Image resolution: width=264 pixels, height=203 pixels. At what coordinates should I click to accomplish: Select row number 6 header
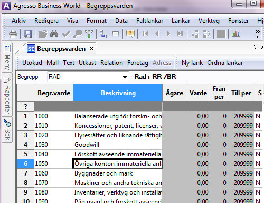click(25, 164)
